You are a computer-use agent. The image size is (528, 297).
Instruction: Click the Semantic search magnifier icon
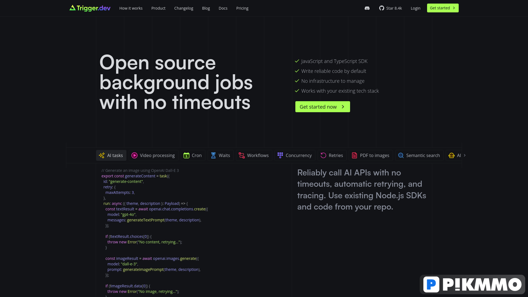[401, 155]
